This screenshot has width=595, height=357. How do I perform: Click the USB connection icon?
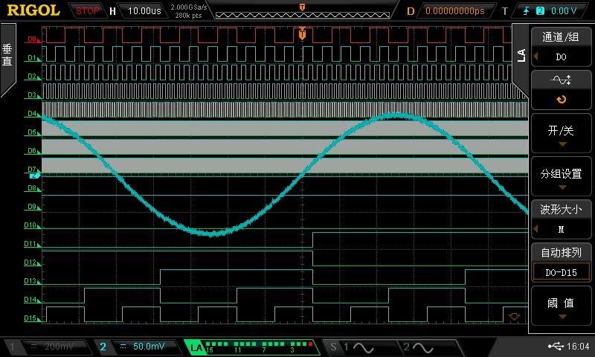coord(555,347)
